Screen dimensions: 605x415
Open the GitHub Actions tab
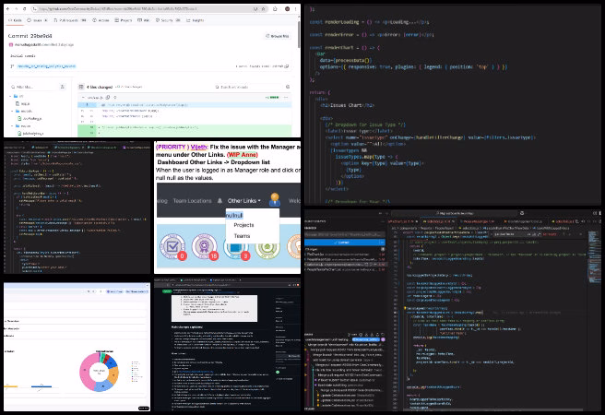pyautogui.click(x=101, y=20)
